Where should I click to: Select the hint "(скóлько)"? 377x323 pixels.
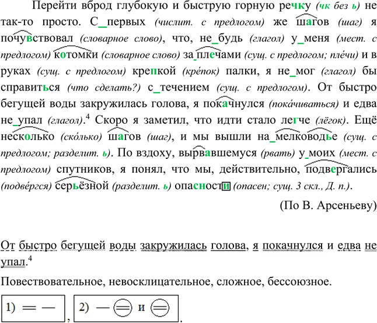[x=82, y=137]
